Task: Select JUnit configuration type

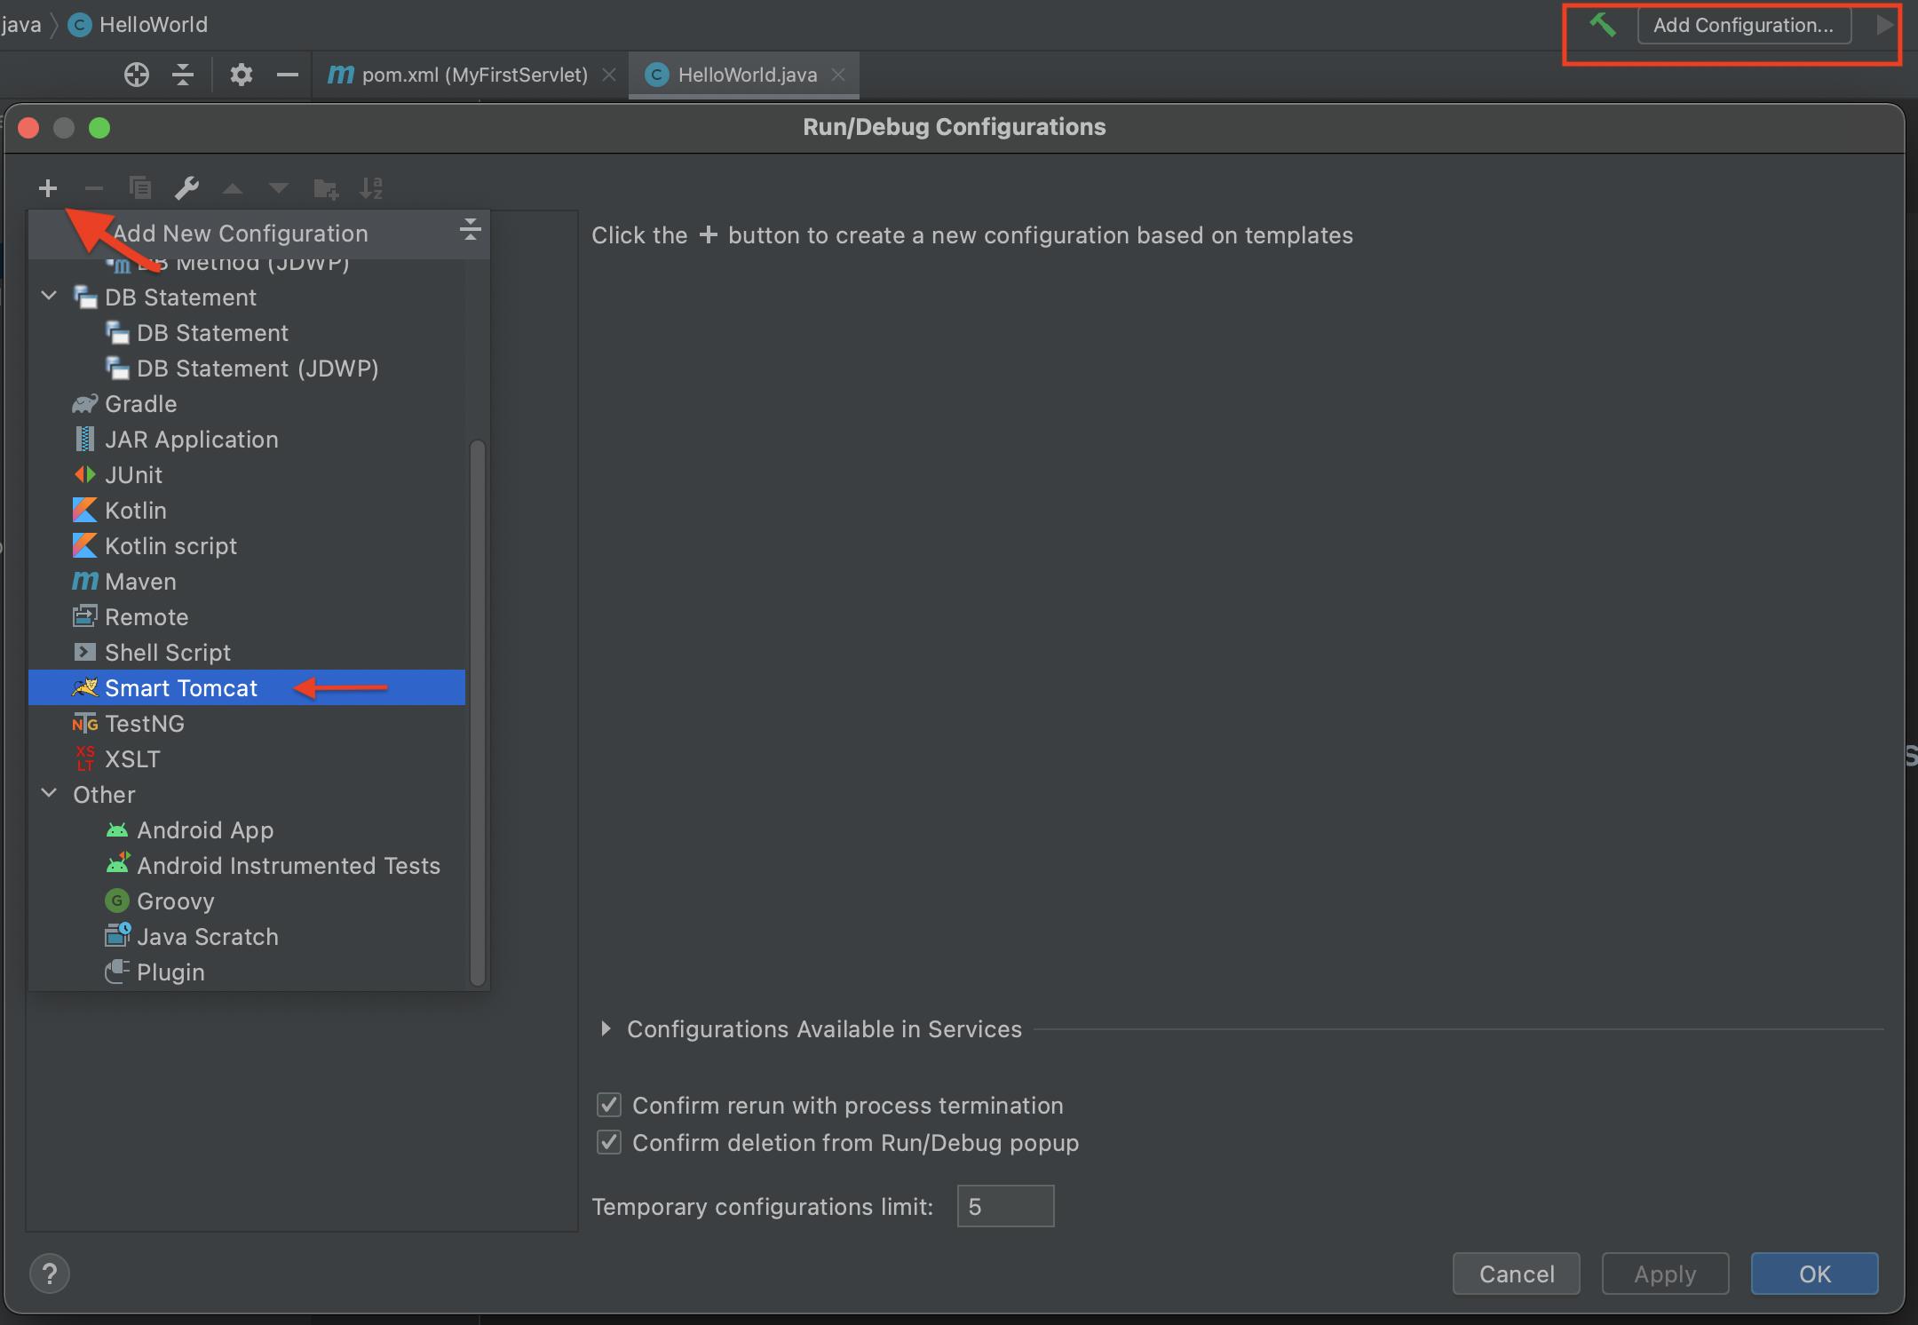Action: (x=247, y=475)
